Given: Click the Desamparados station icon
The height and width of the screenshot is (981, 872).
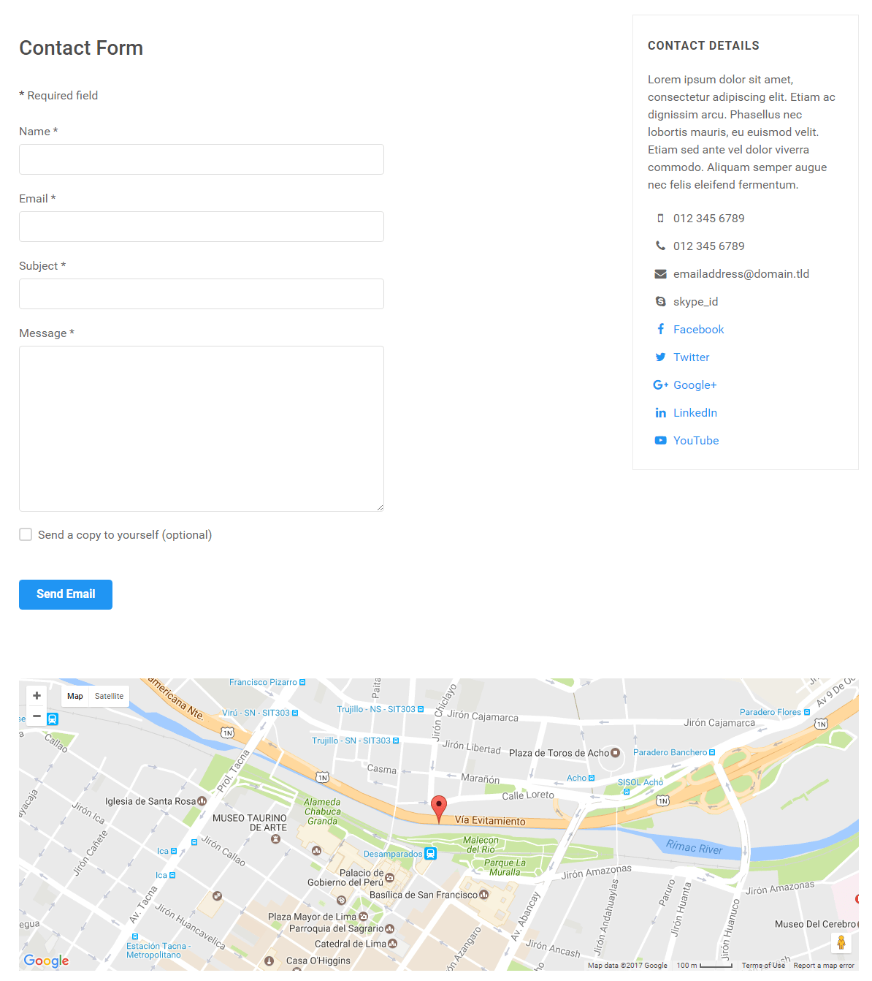Looking at the screenshot, I should (x=430, y=854).
